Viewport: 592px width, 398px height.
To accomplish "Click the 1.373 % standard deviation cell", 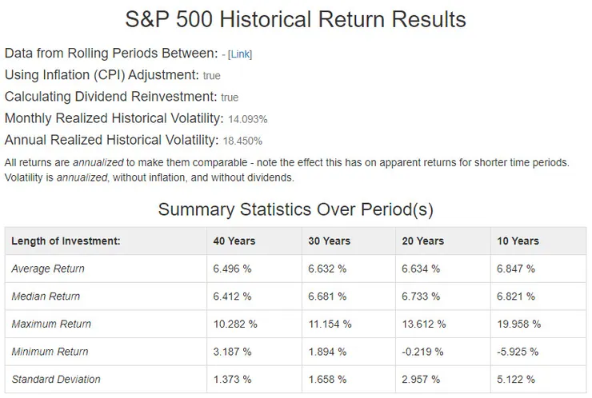I will point(232,379).
